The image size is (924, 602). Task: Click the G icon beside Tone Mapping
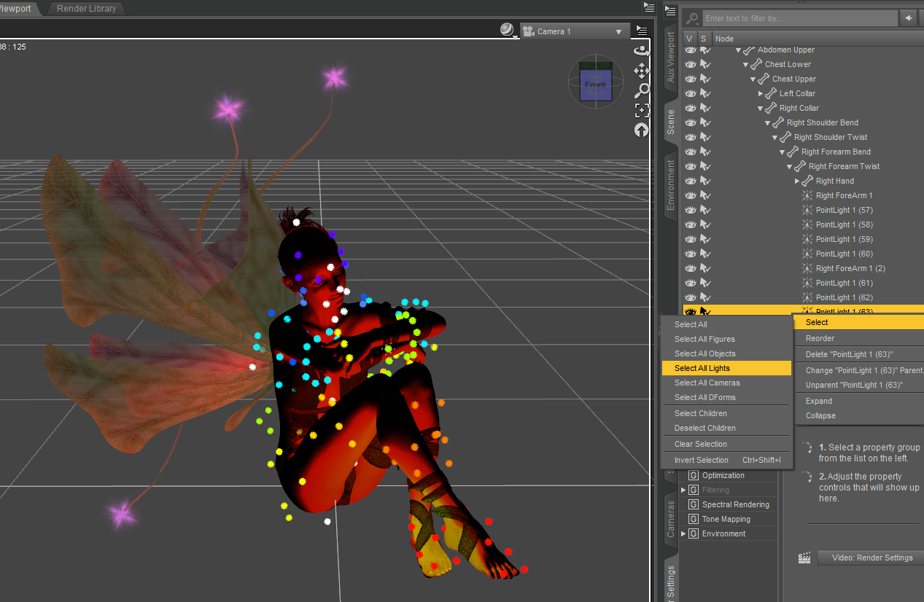click(694, 519)
